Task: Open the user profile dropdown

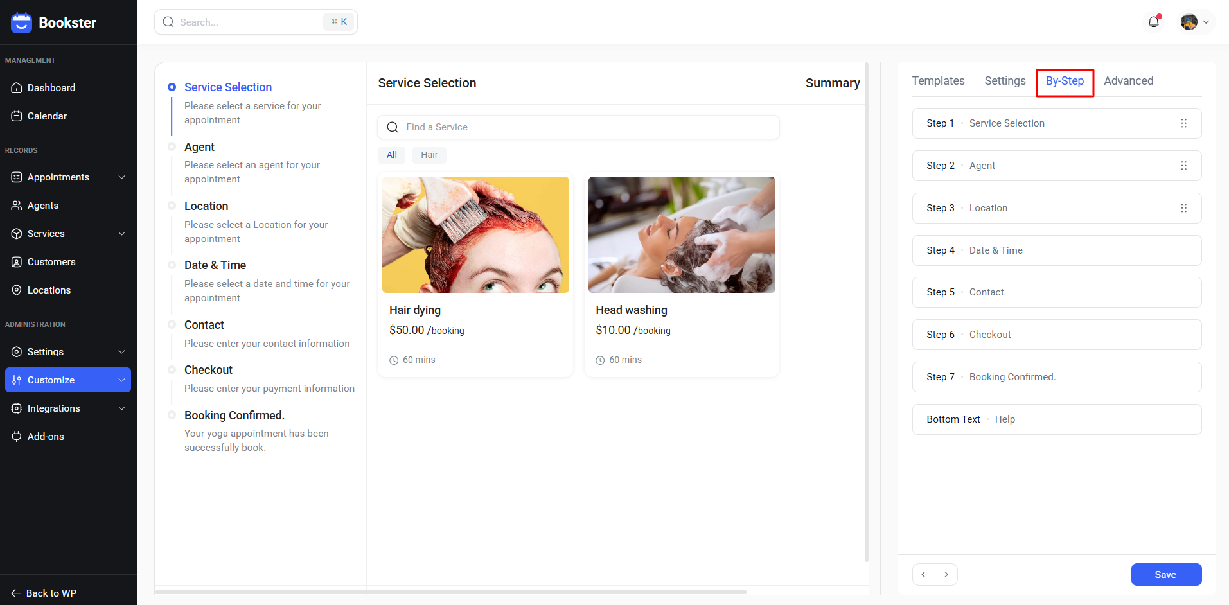Action: [x=1196, y=22]
